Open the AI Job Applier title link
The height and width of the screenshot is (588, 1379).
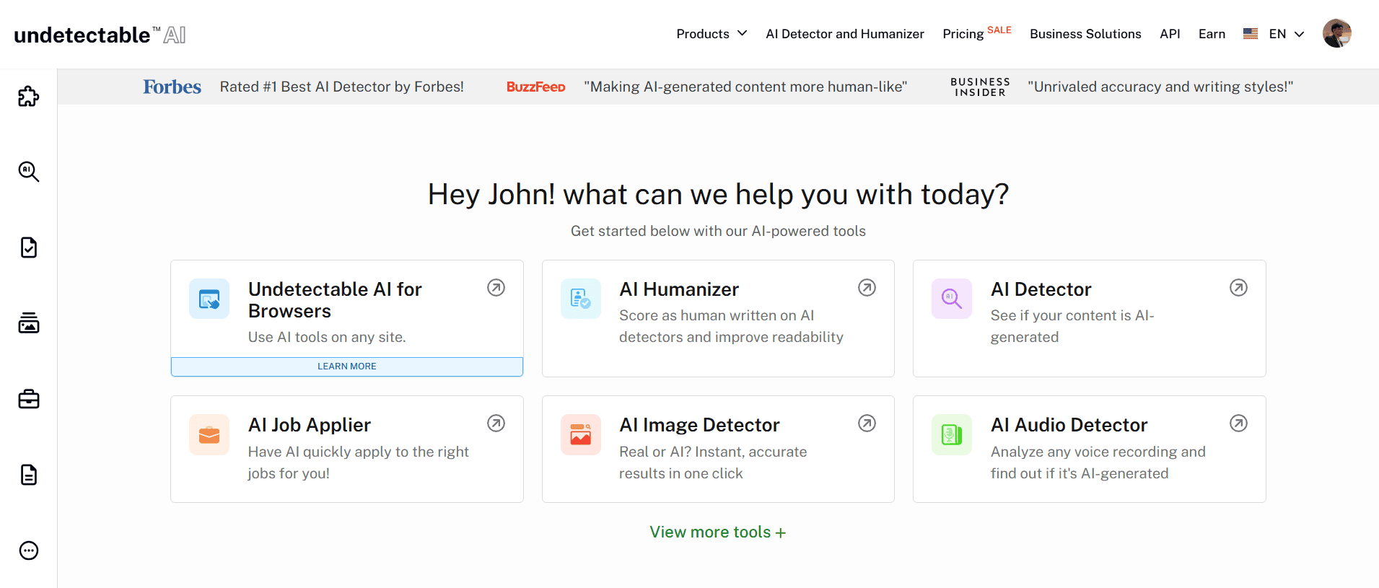pos(310,425)
